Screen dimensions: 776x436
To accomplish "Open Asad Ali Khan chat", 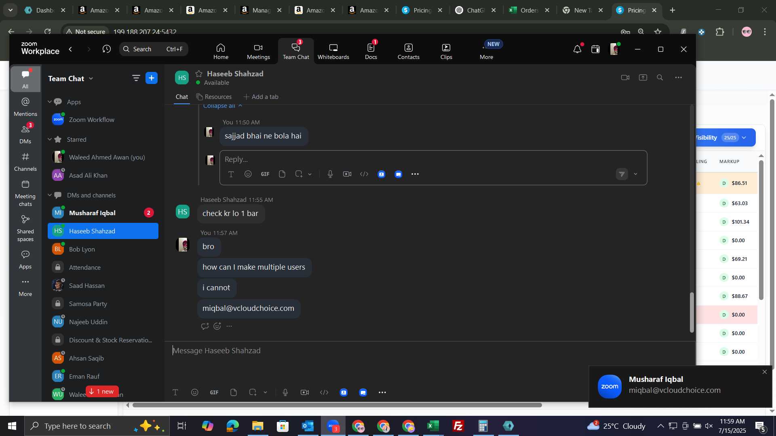I will coord(103,175).
